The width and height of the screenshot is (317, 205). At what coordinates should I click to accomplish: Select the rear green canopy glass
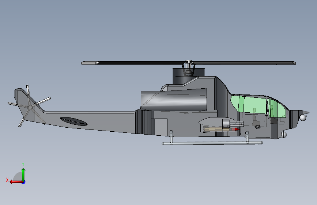[249, 105]
